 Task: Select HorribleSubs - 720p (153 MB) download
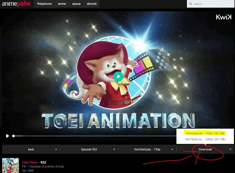click(205, 133)
